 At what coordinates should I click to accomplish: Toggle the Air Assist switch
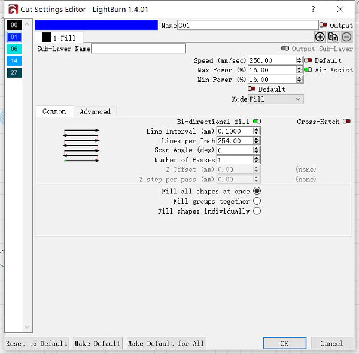[x=308, y=70]
